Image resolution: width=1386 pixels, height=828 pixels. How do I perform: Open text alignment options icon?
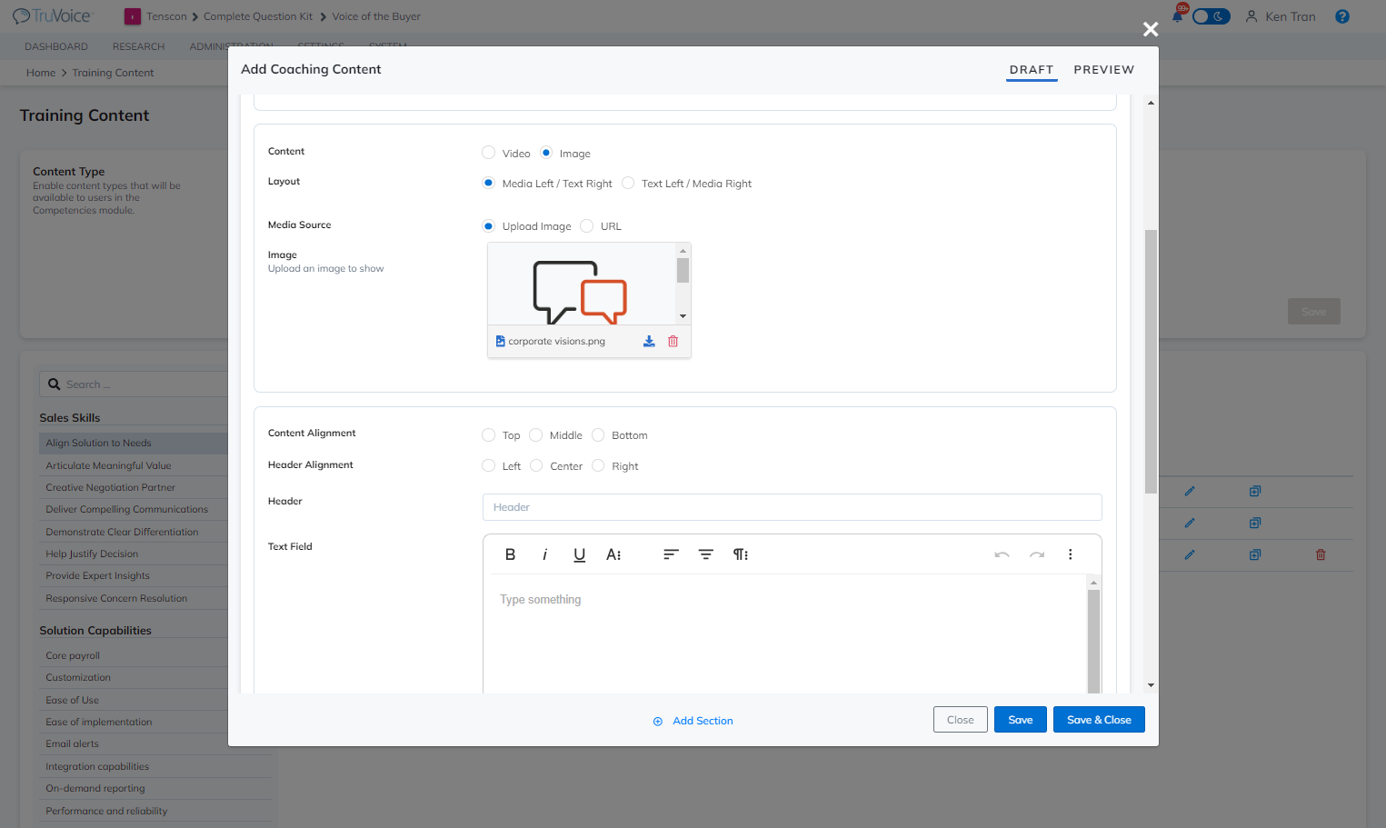coord(671,554)
